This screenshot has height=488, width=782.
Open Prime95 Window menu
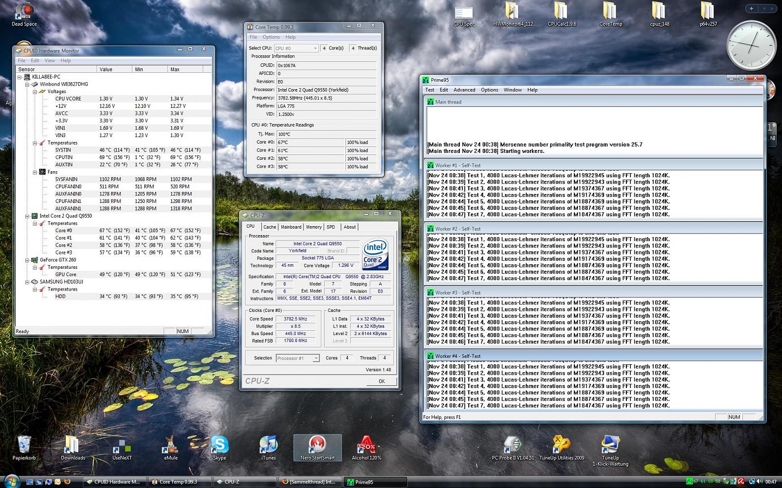[x=512, y=90]
